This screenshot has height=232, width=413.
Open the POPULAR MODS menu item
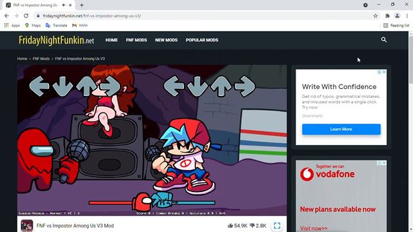tap(202, 40)
